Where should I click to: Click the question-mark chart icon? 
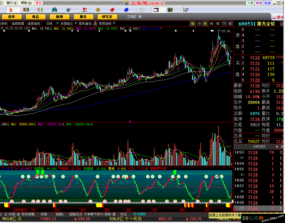tap(84, 10)
